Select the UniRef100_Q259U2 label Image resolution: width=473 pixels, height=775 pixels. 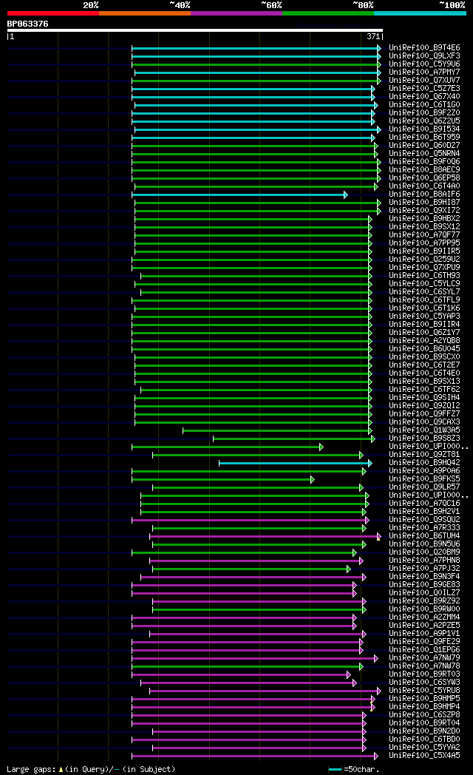424,260
